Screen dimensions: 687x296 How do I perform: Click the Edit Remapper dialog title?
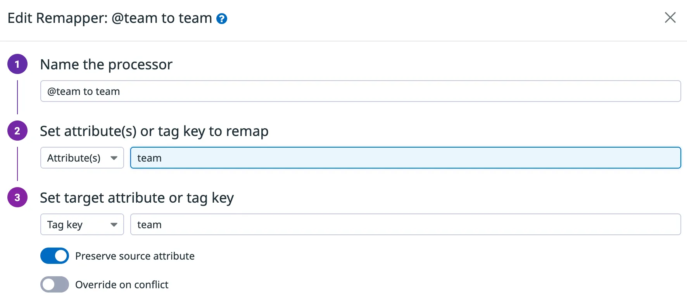(x=110, y=18)
